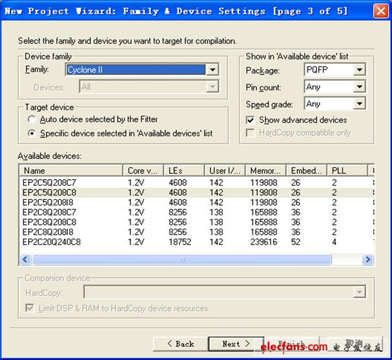The width and height of the screenshot is (392, 360).
Task: Choose Specific device selected in list option
Action: click(x=32, y=134)
